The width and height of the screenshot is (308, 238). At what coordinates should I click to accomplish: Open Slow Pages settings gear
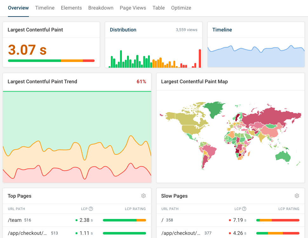tap(297, 196)
